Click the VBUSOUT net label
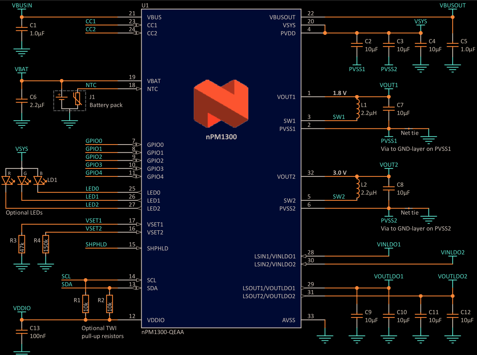Screen dimensions: 477x355 pyautogui.click(x=453, y=6)
